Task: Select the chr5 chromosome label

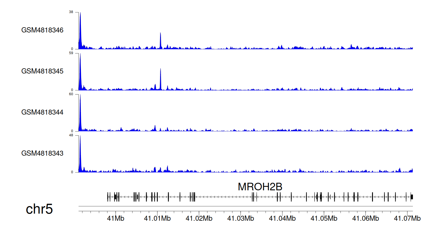Action: (x=39, y=209)
